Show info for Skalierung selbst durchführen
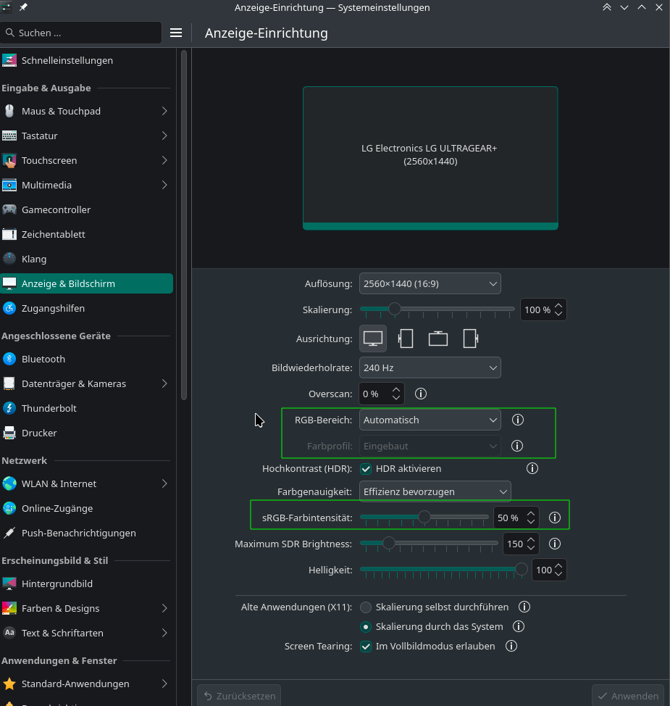 pyautogui.click(x=524, y=607)
